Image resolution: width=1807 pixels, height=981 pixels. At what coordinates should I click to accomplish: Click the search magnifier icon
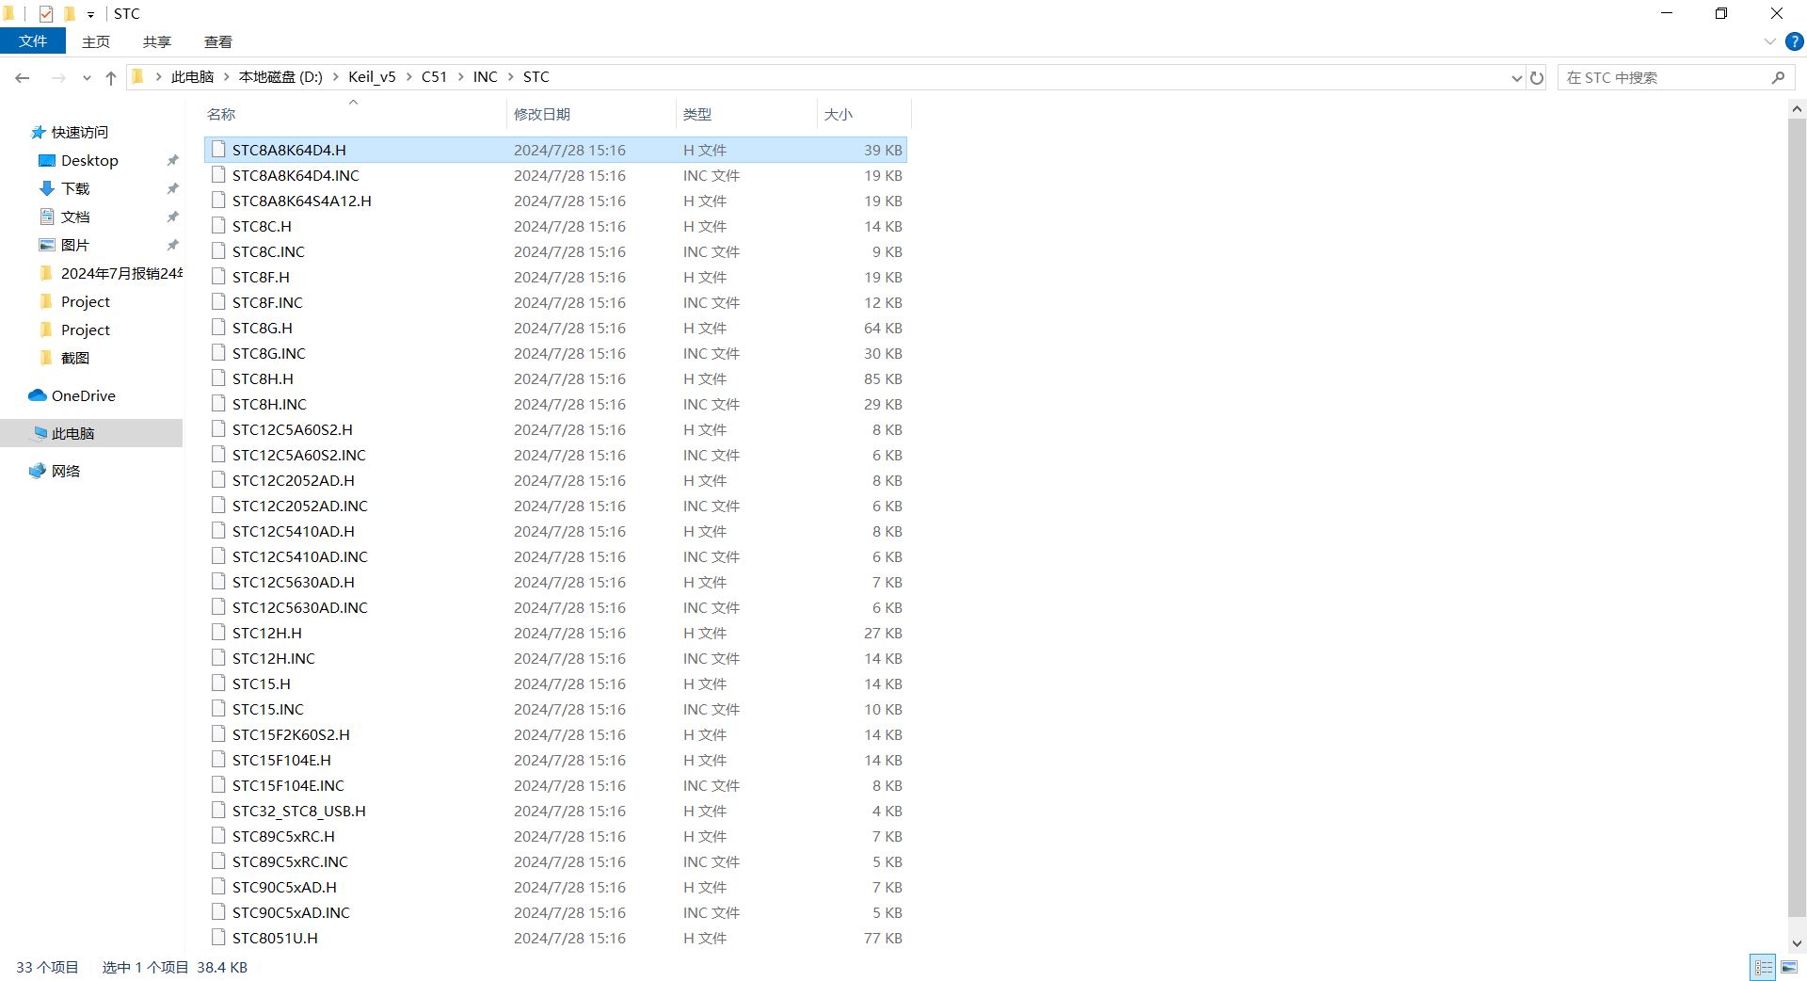1778,77
